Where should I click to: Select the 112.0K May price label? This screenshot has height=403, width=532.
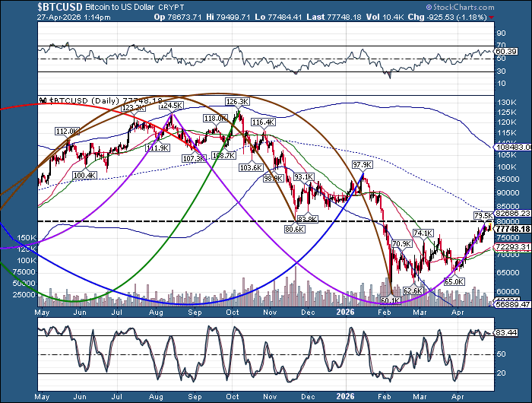point(67,132)
